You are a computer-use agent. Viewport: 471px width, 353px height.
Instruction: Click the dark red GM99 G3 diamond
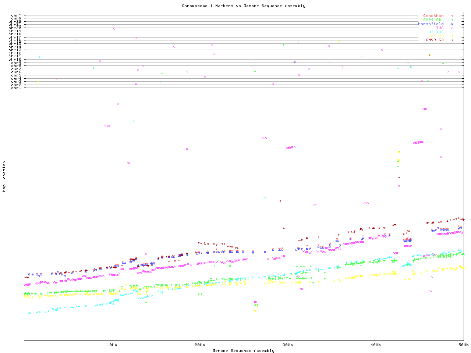(452, 40)
